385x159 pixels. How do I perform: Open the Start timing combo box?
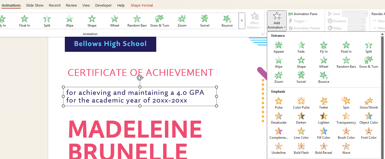click(x=355, y=14)
